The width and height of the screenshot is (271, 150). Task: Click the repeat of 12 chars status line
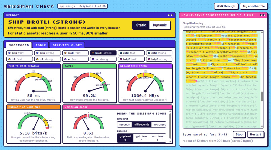[218, 141]
